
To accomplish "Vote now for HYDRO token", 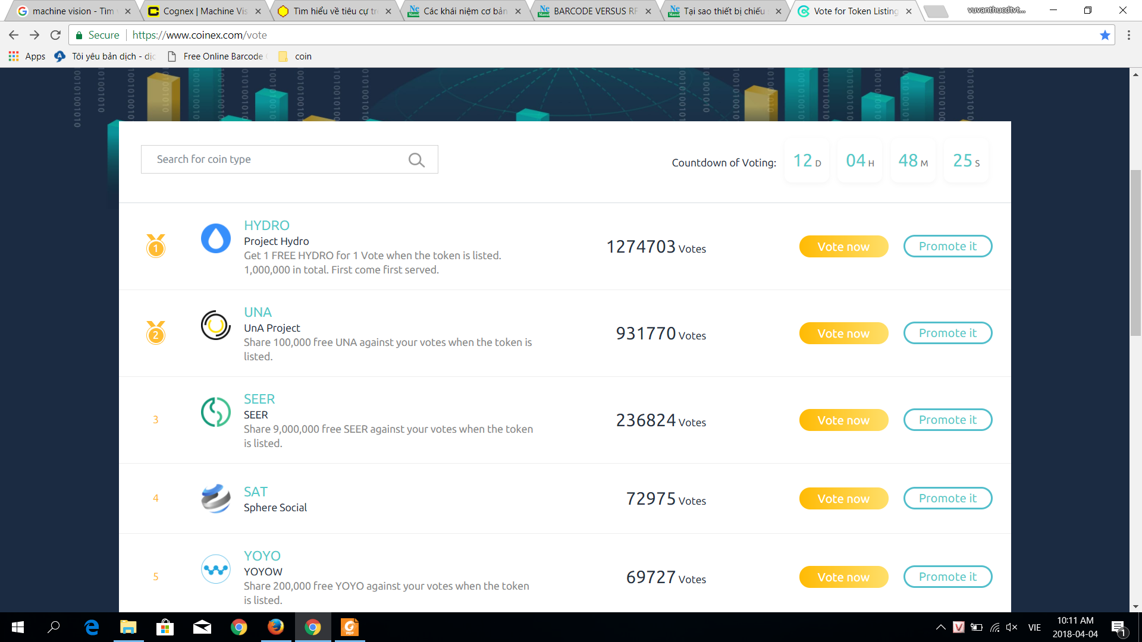I will click(x=843, y=246).
